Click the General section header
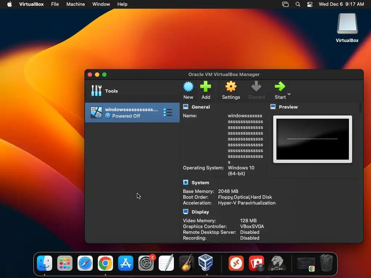This screenshot has width=371, height=278. pos(201,107)
